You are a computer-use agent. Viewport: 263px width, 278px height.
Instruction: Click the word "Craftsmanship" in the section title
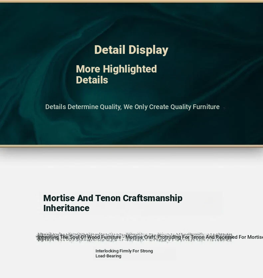pos(152,198)
